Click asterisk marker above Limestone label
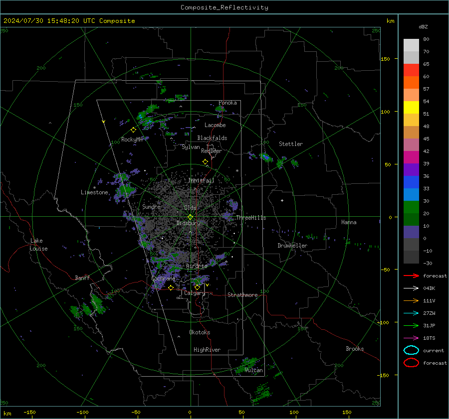Viewport: 449px width, 419px height. click(x=94, y=188)
